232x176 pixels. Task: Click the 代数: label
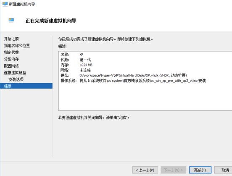pos(65,60)
